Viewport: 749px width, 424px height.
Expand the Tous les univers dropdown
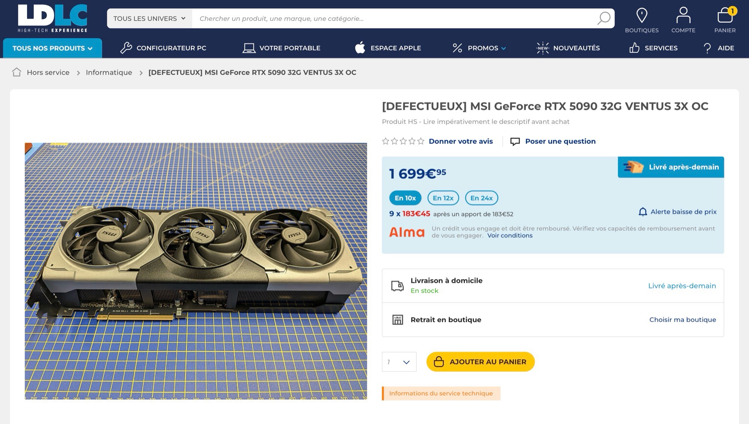(149, 18)
